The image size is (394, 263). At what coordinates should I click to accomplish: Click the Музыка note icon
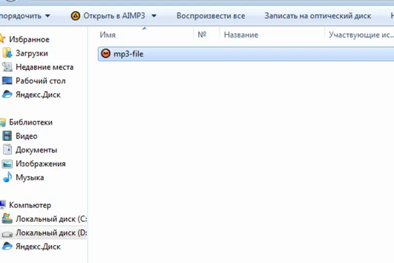[x=7, y=177]
